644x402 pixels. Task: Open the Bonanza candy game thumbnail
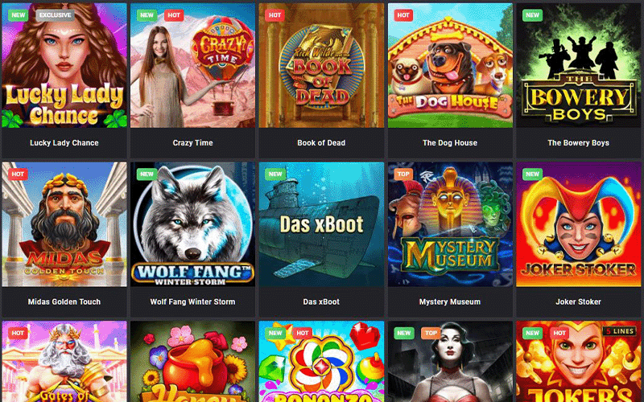pos(321,361)
